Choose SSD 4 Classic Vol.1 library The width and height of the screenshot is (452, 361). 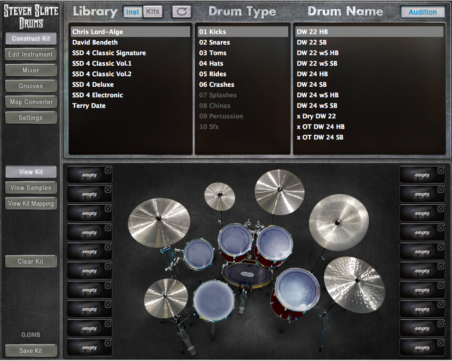point(130,63)
